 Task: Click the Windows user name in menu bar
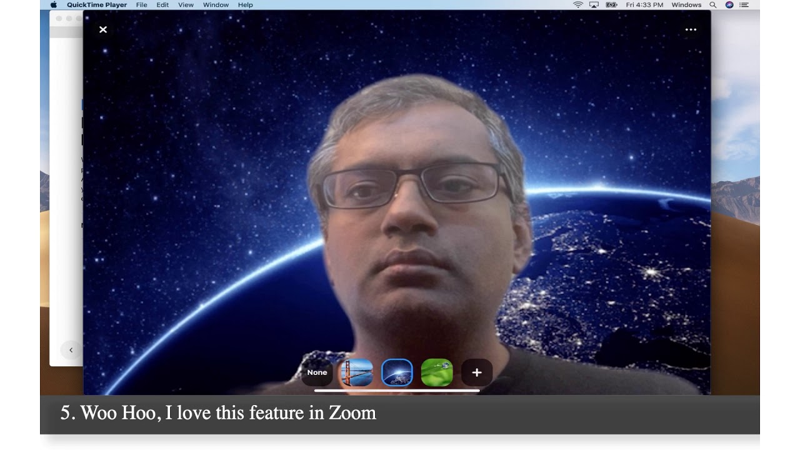point(686,5)
